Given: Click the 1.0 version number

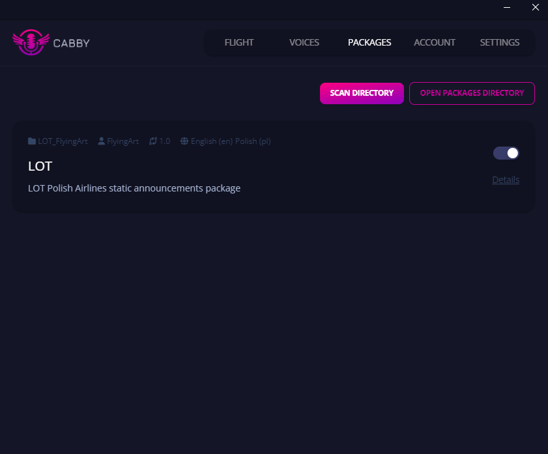Looking at the screenshot, I should [x=165, y=141].
